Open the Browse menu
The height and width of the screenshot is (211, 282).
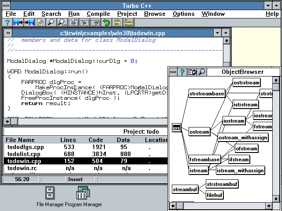pos(155,14)
